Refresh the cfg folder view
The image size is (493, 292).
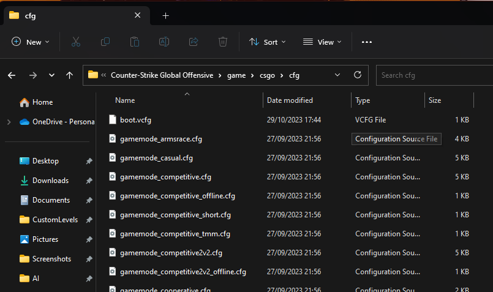coord(358,75)
